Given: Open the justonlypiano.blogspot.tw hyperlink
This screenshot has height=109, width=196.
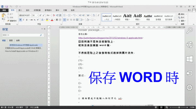Looking at the screenshot, I should (x=110, y=38).
